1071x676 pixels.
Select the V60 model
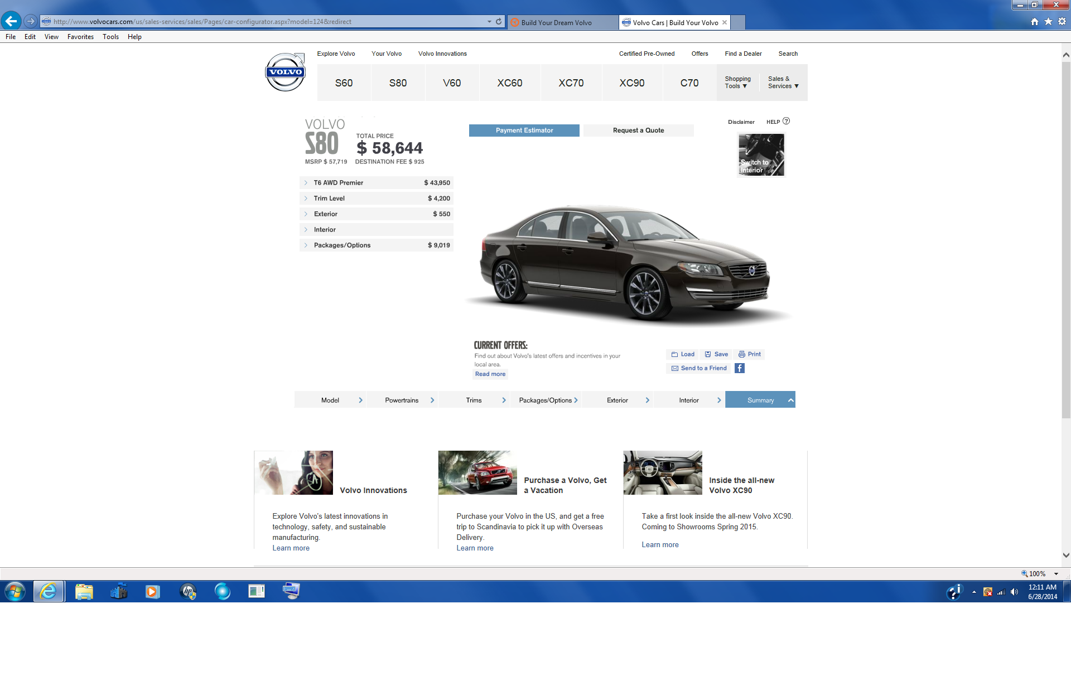click(452, 83)
